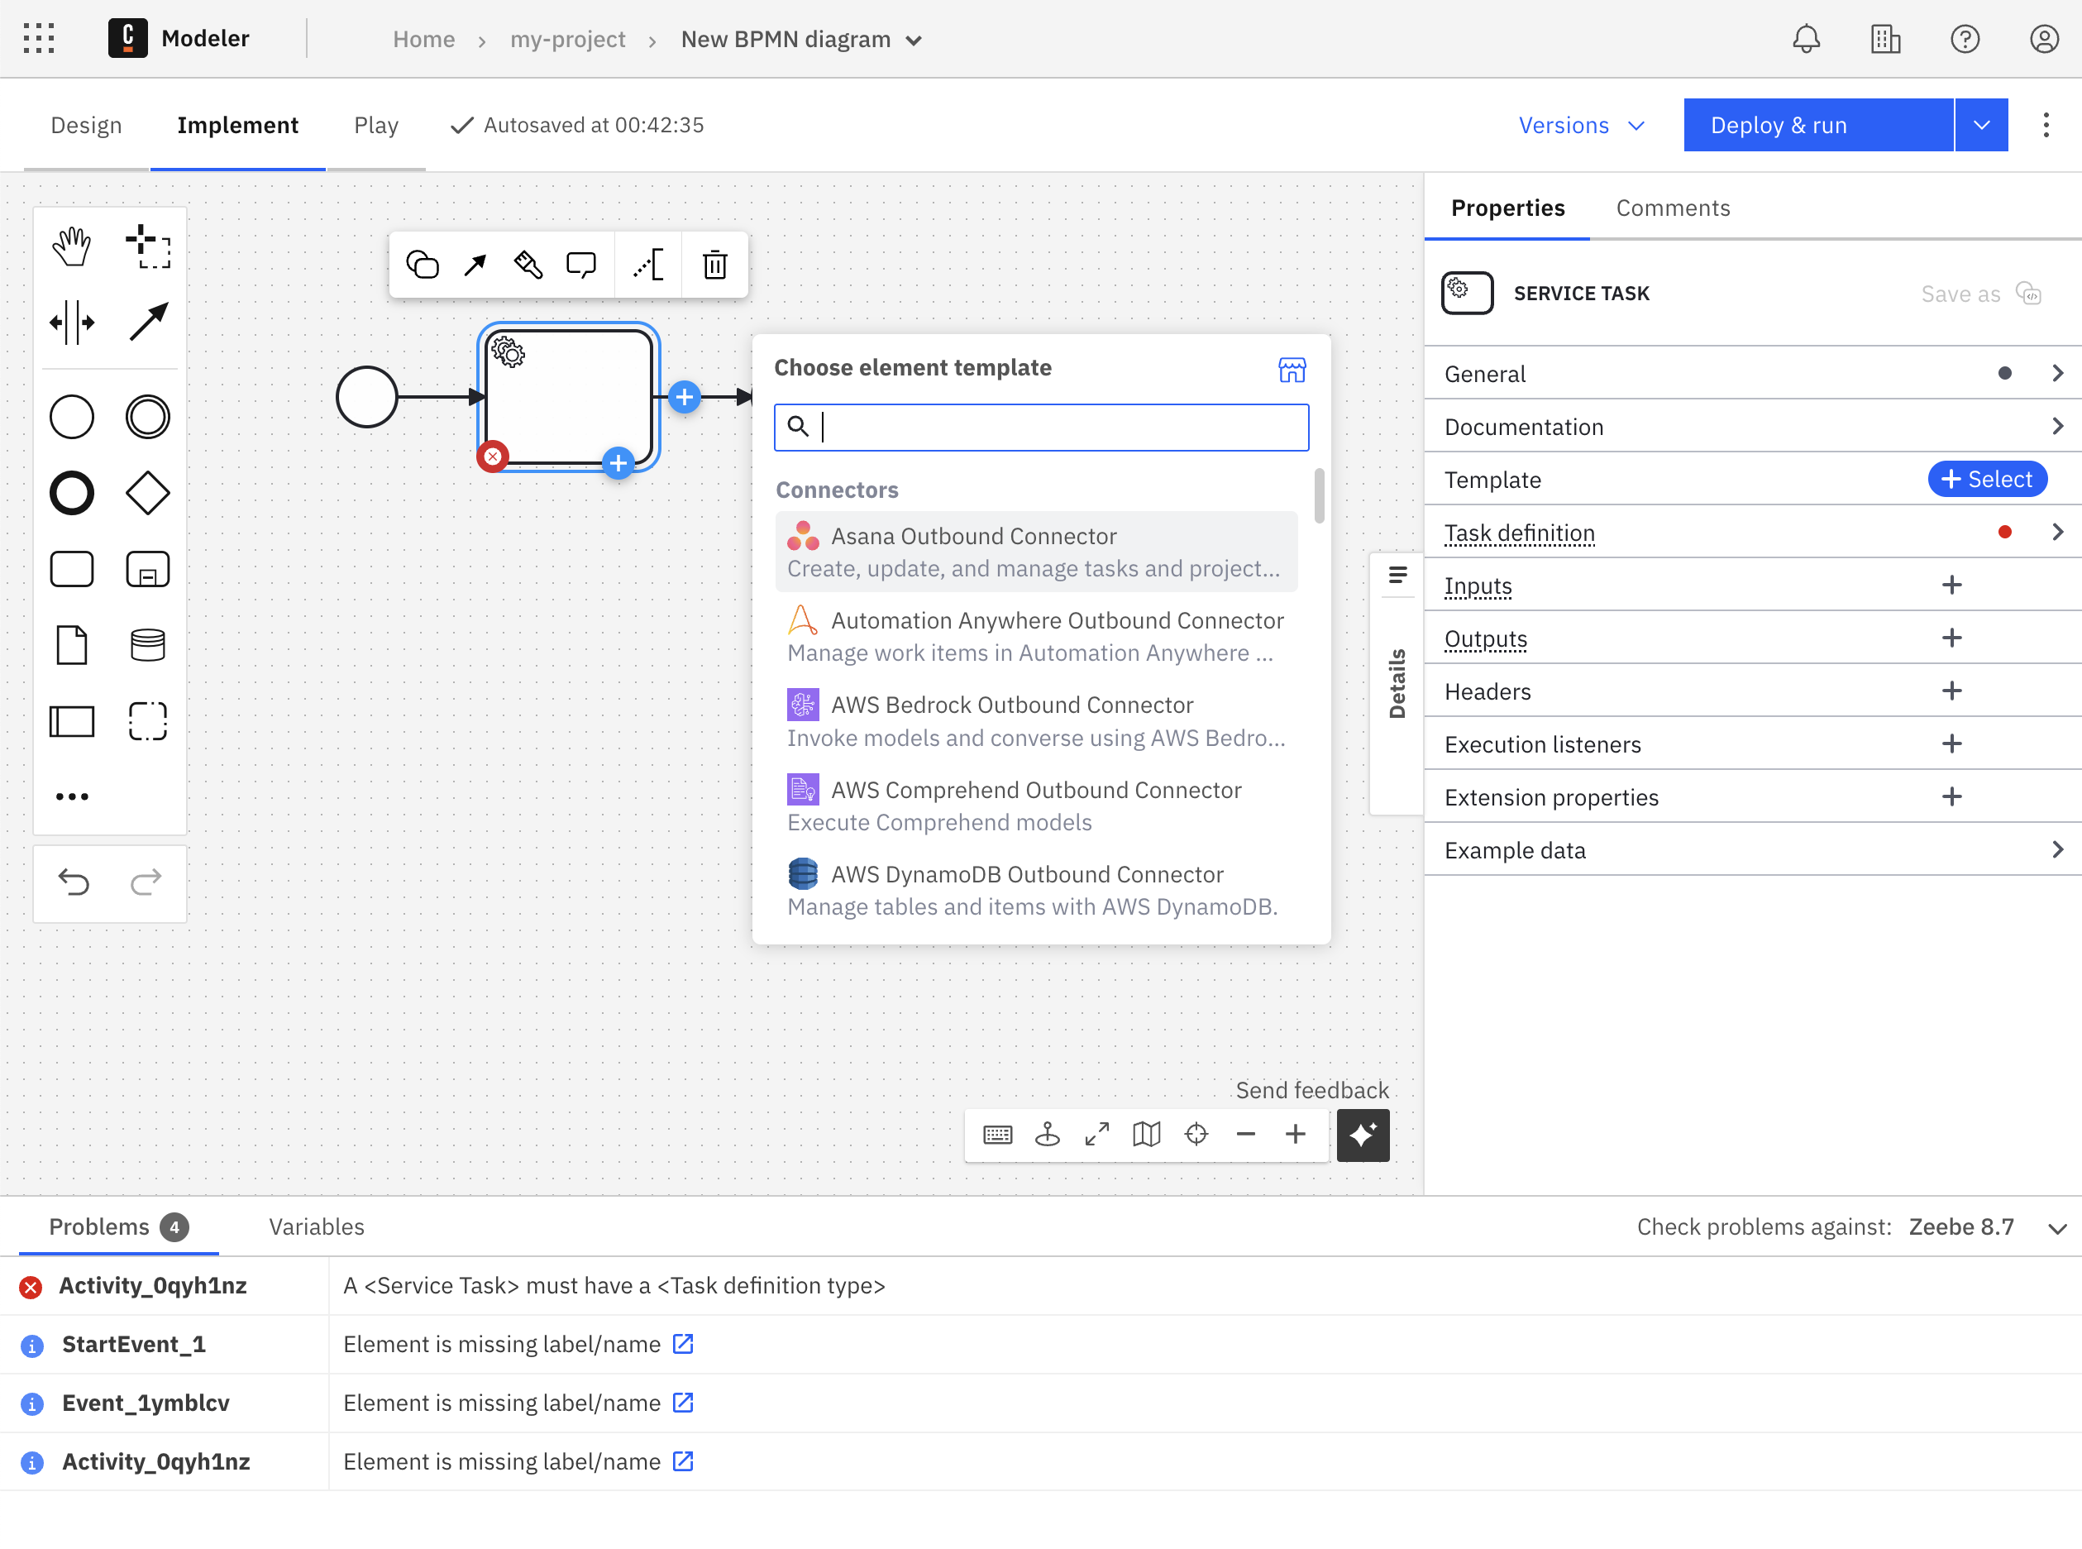
Task: Click the Deploy & run button
Action: click(1817, 125)
